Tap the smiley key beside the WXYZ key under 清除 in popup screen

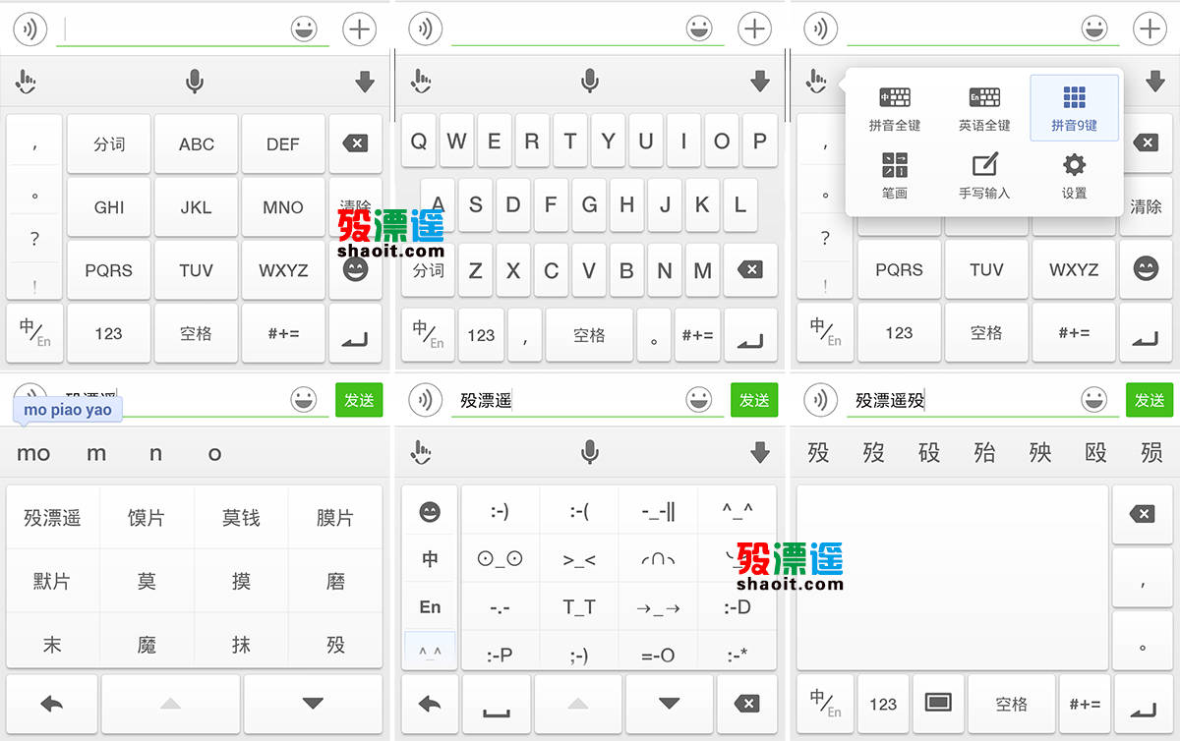1146,268
